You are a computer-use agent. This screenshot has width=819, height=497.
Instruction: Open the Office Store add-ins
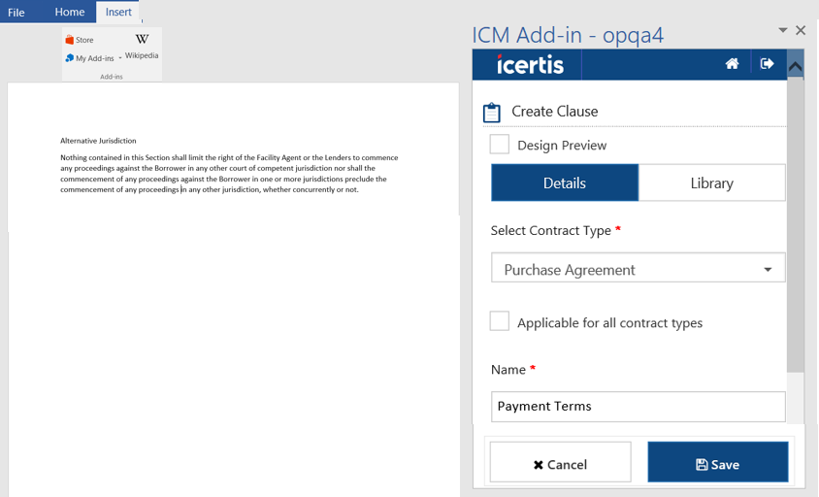[80, 40]
